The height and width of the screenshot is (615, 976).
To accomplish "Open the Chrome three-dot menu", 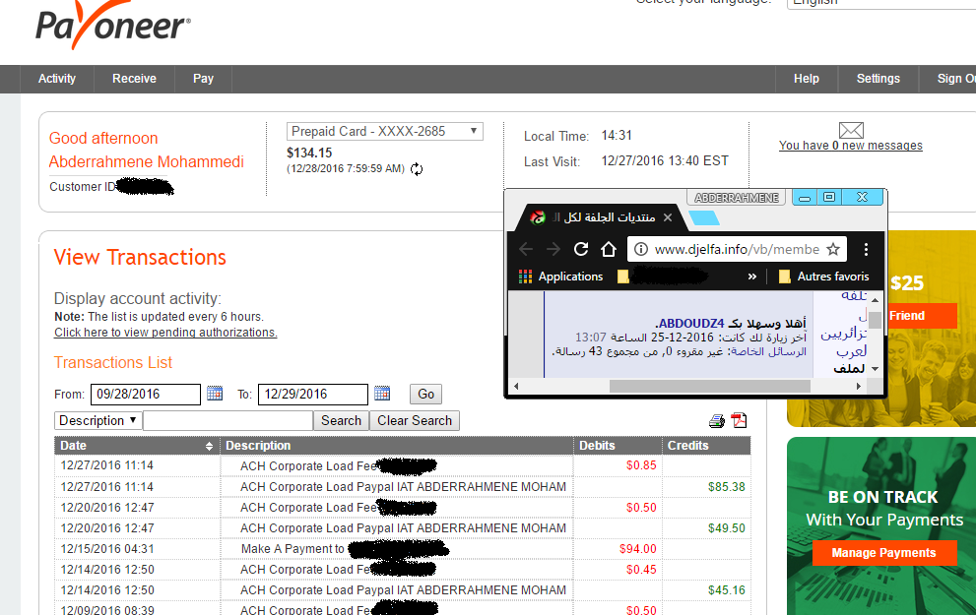I will click(x=866, y=249).
